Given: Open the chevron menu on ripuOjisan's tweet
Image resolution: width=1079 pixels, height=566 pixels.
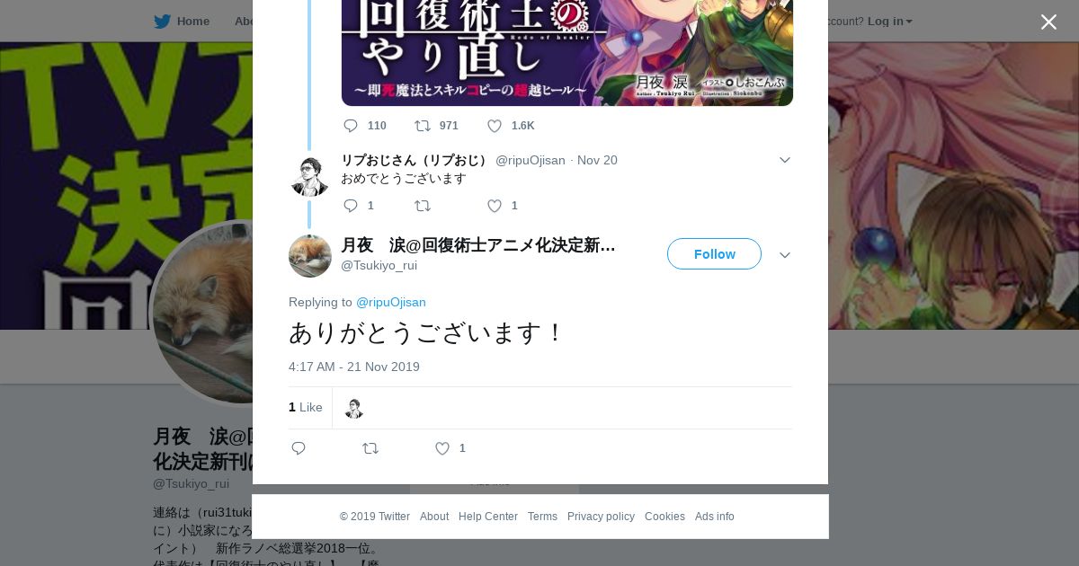Looking at the screenshot, I should 784,160.
